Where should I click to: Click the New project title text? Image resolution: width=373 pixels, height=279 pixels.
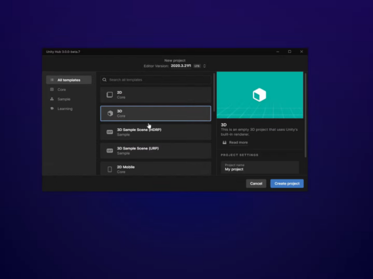click(x=175, y=60)
